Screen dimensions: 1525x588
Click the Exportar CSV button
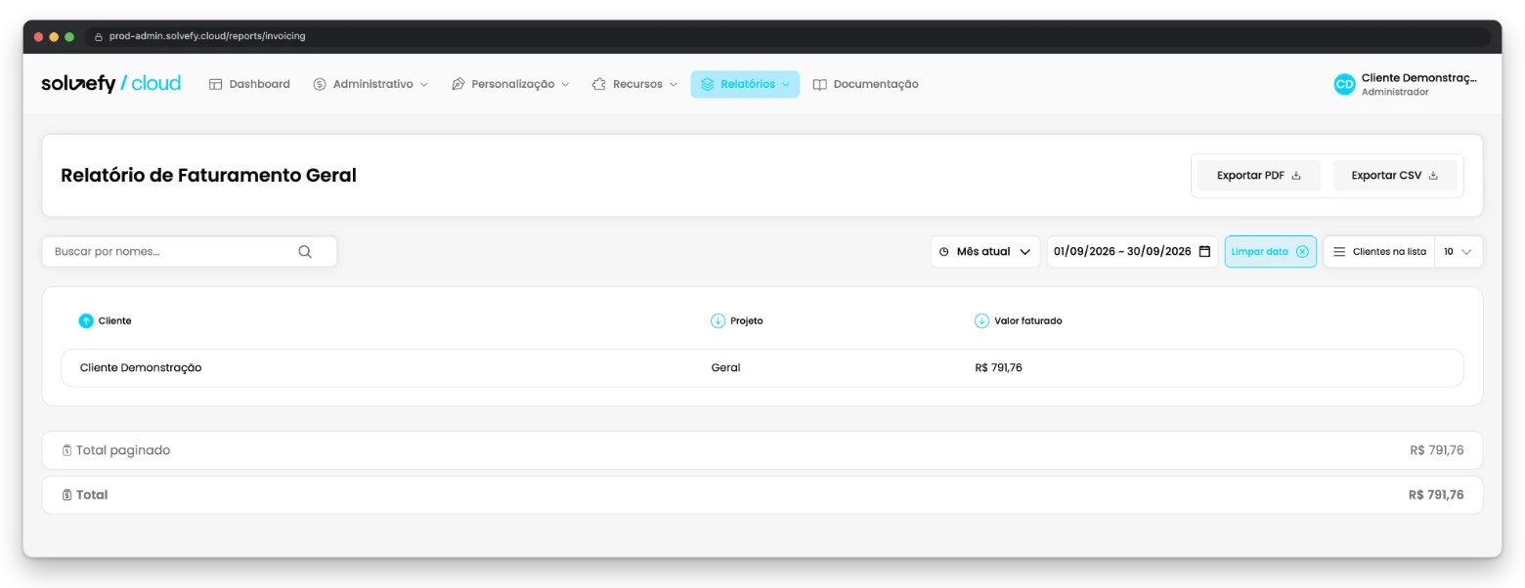pyautogui.click(x=1395, y=176)
